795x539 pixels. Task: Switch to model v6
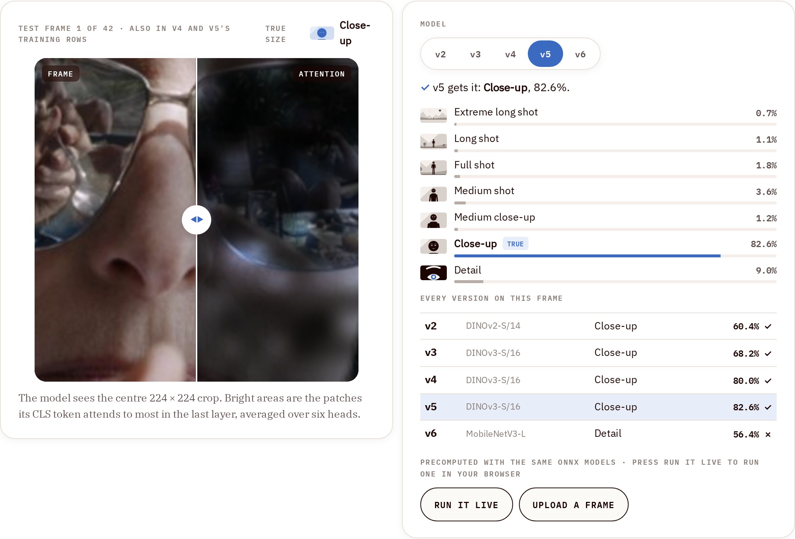(580, 54)
